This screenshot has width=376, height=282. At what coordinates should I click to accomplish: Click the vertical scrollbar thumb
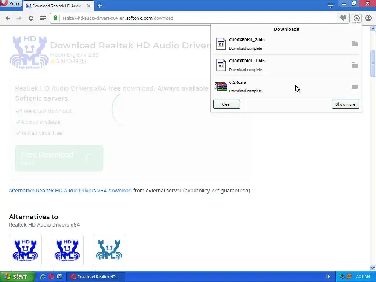373,64
